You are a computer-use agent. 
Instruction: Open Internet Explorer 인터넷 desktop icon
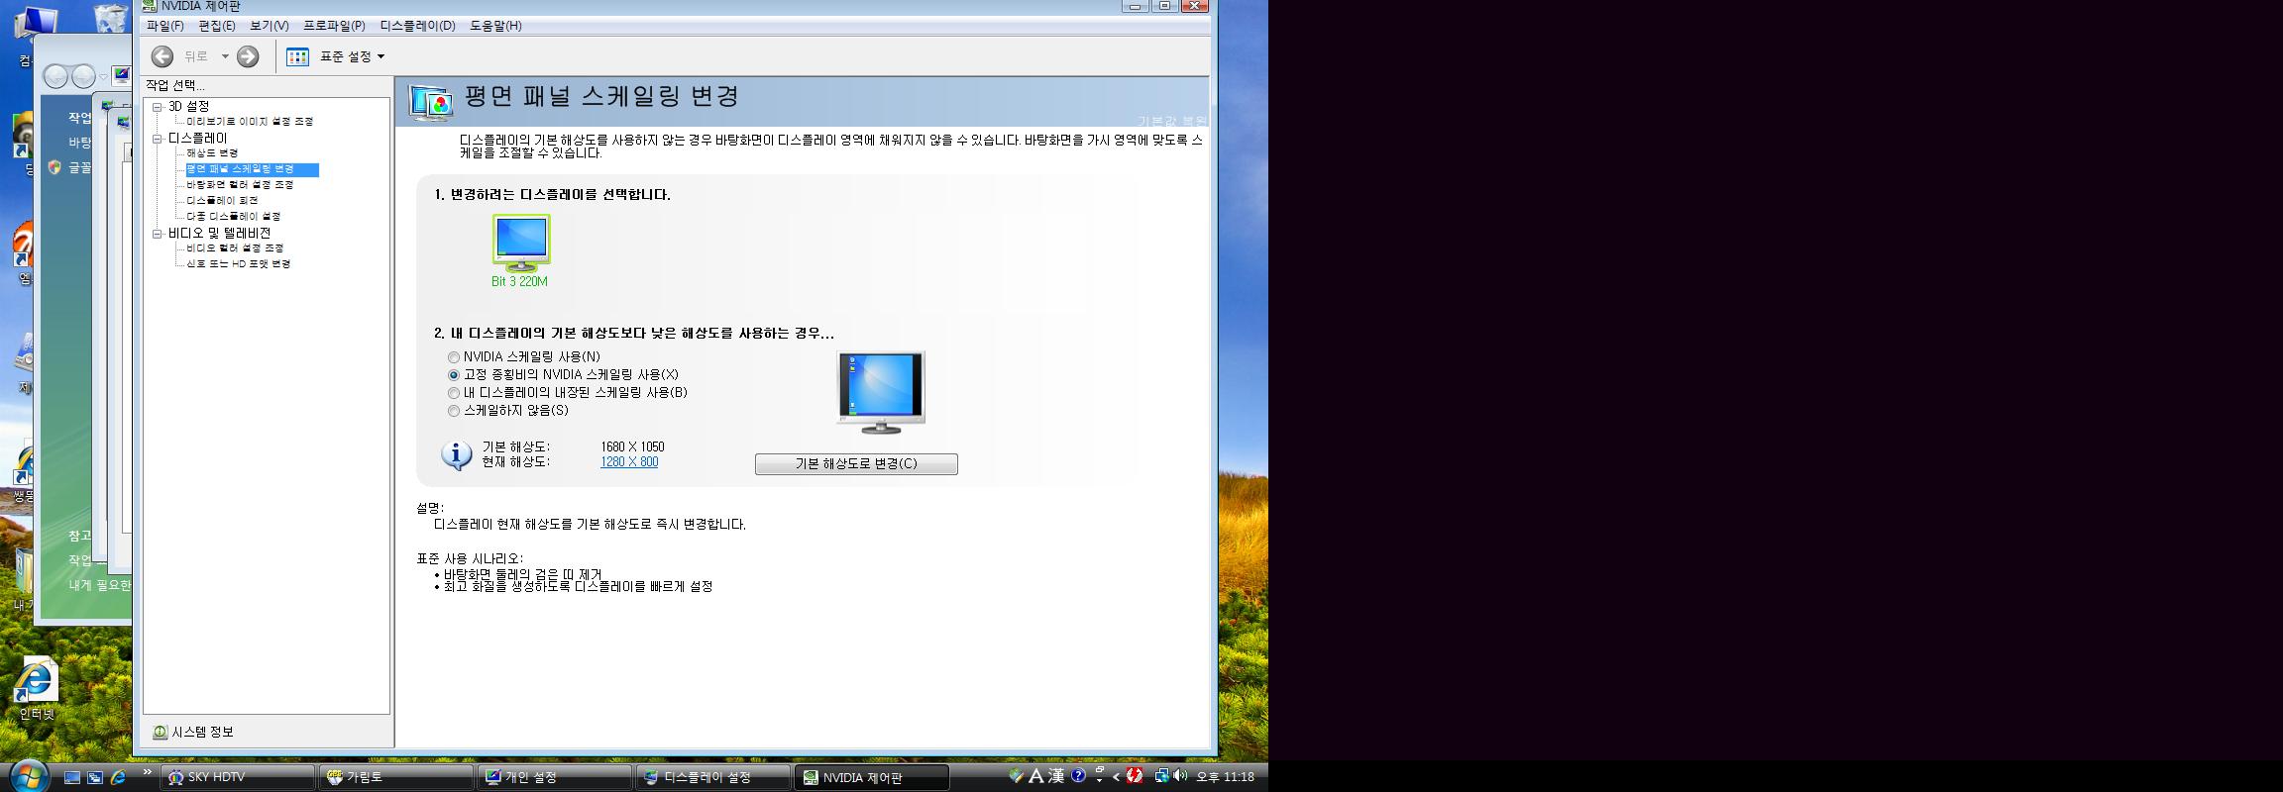[x=37, y=687]
